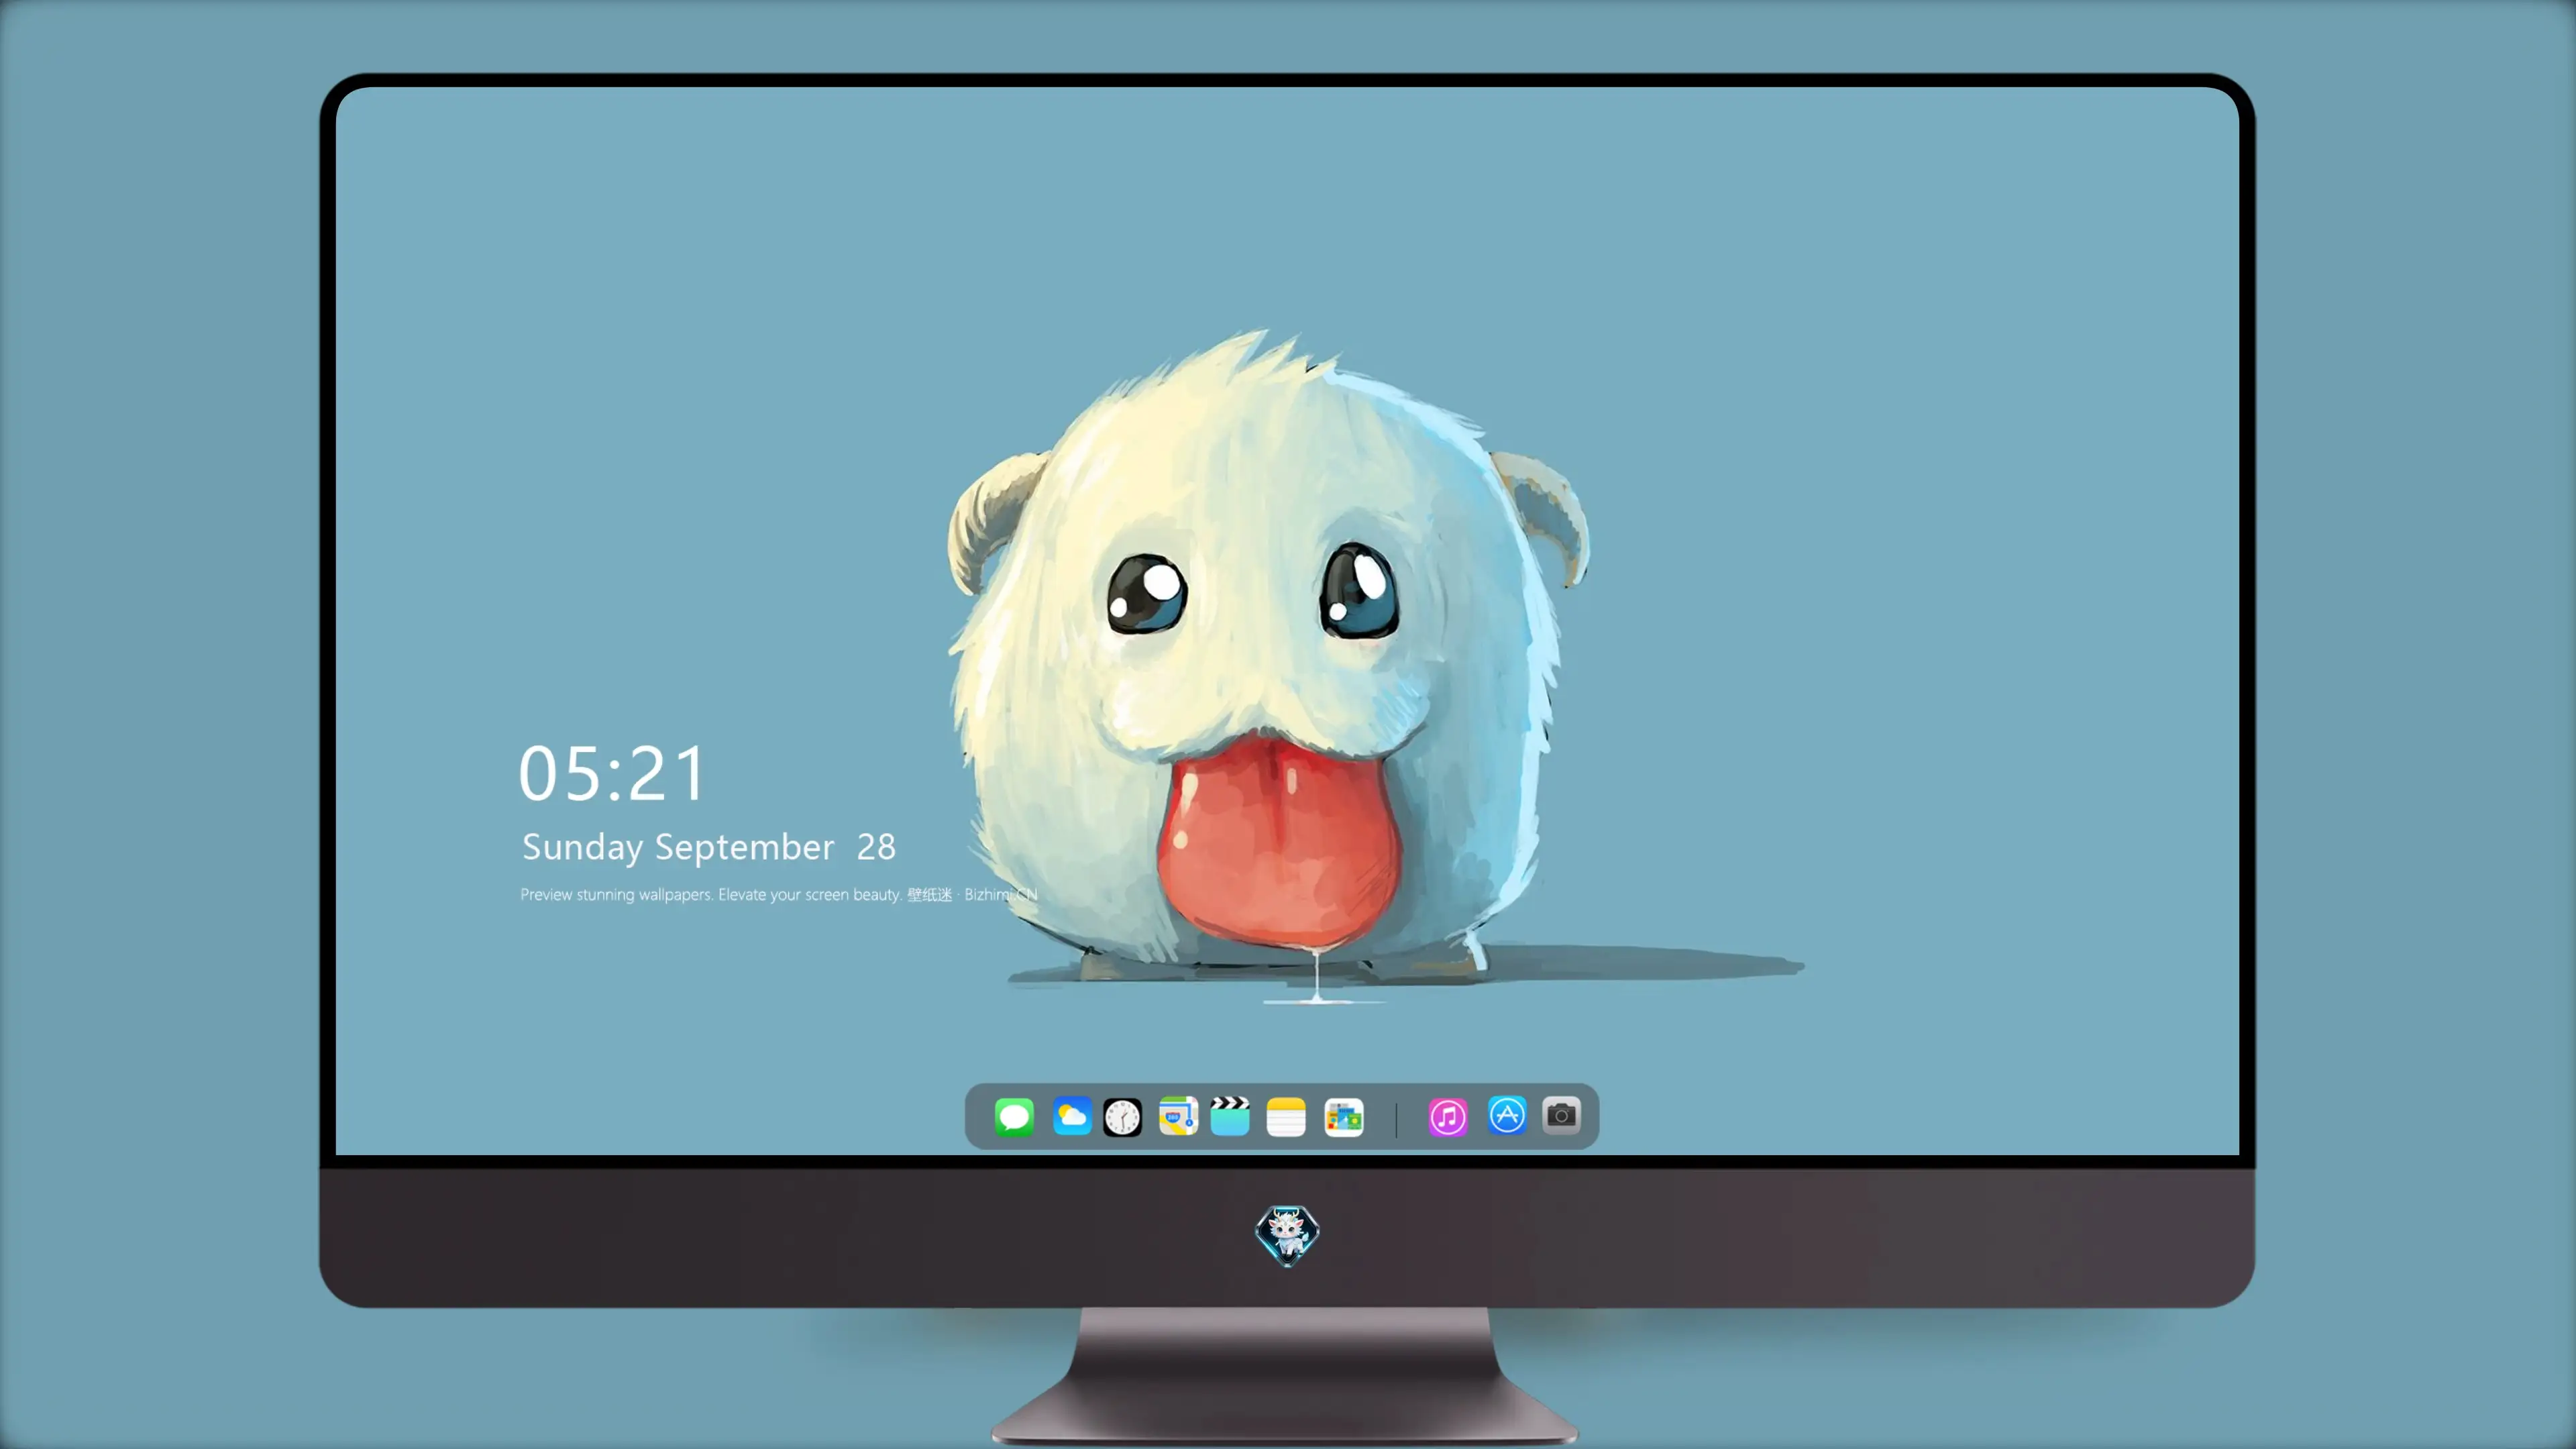2576x1449 pixels.
Task: Click the dragon mascot logo below the screen
Action: [1287, 1235]
